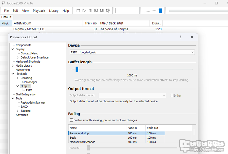Click the Track no column header
This screenshot has width=228, height=154.
(x=90, y=23)
